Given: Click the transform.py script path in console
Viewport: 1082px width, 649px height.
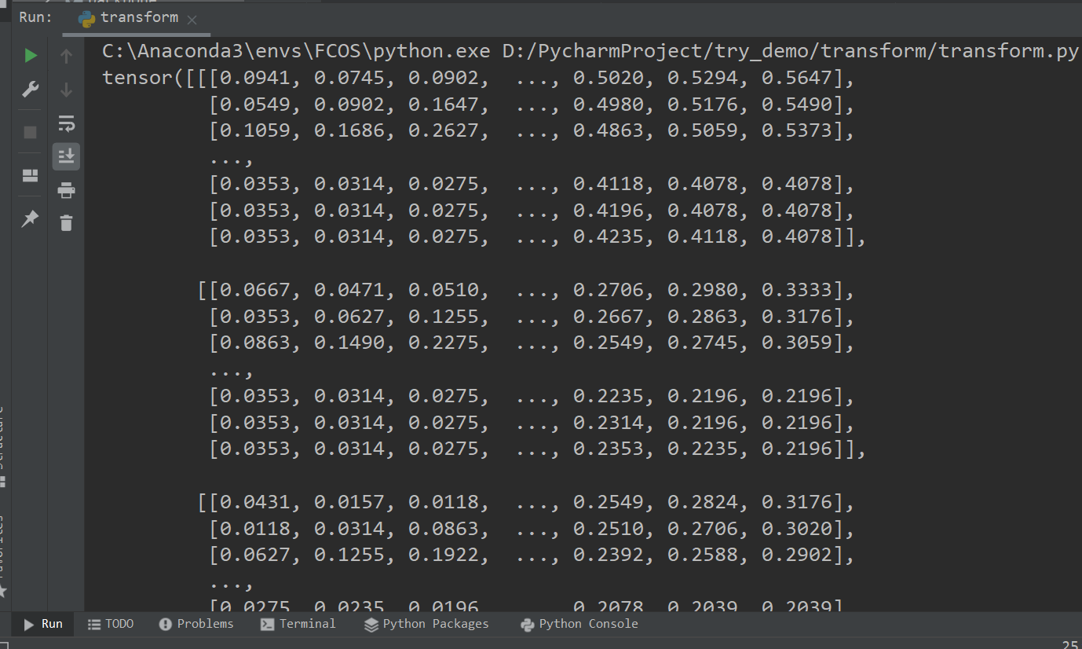Looking at the screenshot, I should pyautogui.click(x=790, y=52).
